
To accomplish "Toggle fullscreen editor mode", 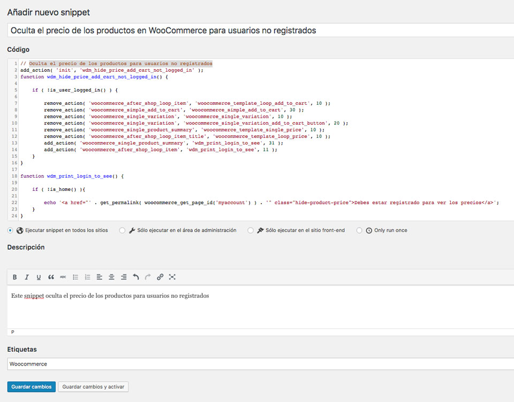I will coord(172,277).
